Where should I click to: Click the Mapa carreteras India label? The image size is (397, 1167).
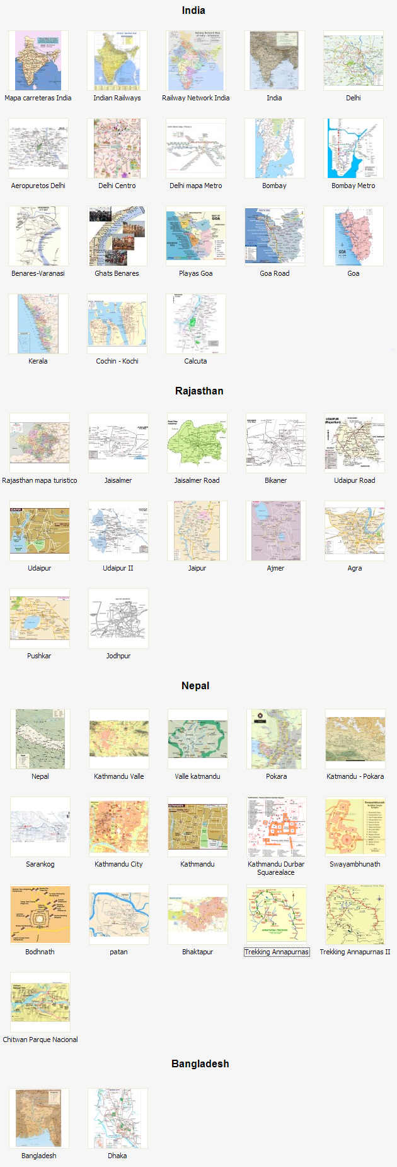pos(38,98)
